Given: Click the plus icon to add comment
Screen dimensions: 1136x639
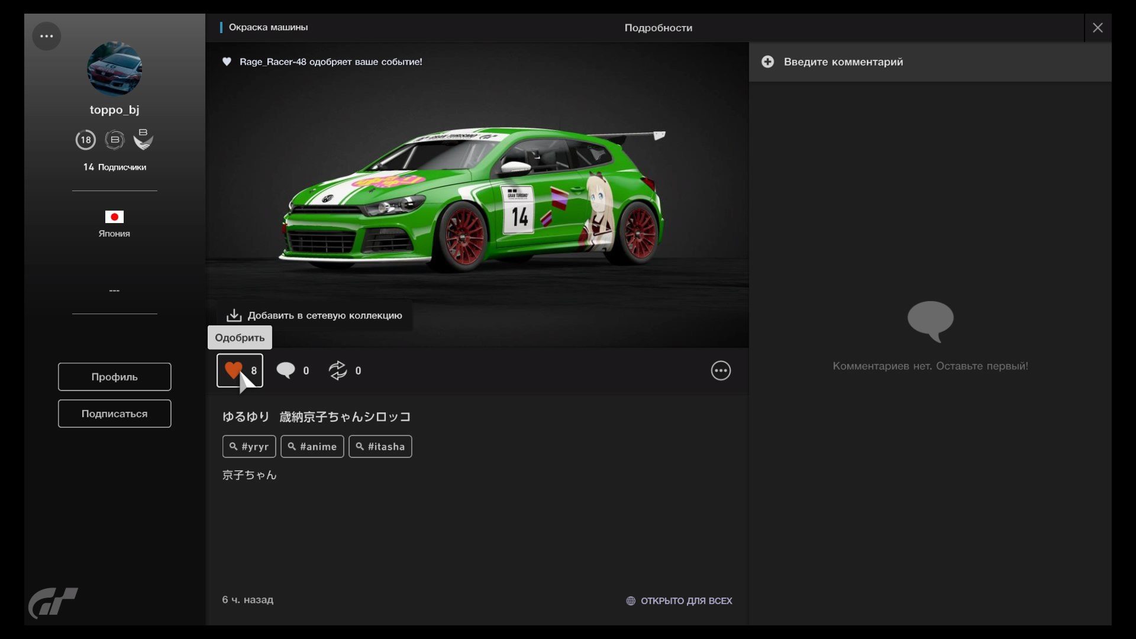Looking at the screenshot, I should (x=767, y=62).
